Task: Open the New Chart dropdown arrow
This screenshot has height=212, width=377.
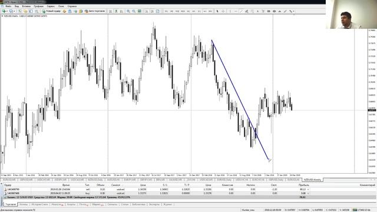Action: [6, 11]
